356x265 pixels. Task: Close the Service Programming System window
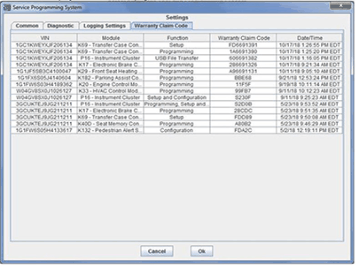340,6
